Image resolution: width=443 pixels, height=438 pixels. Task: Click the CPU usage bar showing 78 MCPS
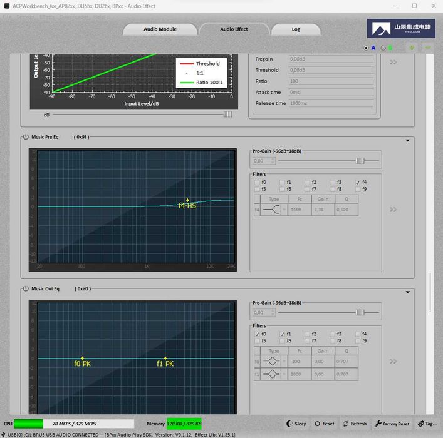click(x=74, y=424)
